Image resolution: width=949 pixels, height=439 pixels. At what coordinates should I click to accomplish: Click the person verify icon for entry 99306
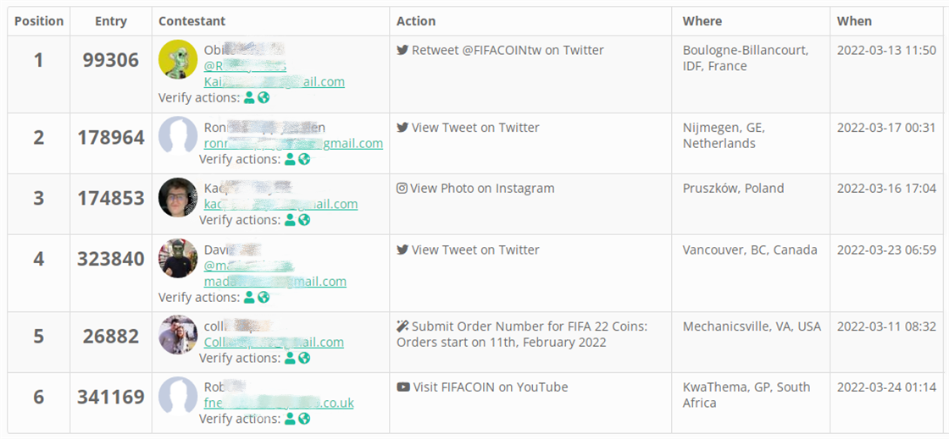tap(249, 98)
